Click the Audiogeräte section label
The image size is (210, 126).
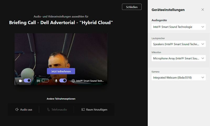click(x=159, y=20)
